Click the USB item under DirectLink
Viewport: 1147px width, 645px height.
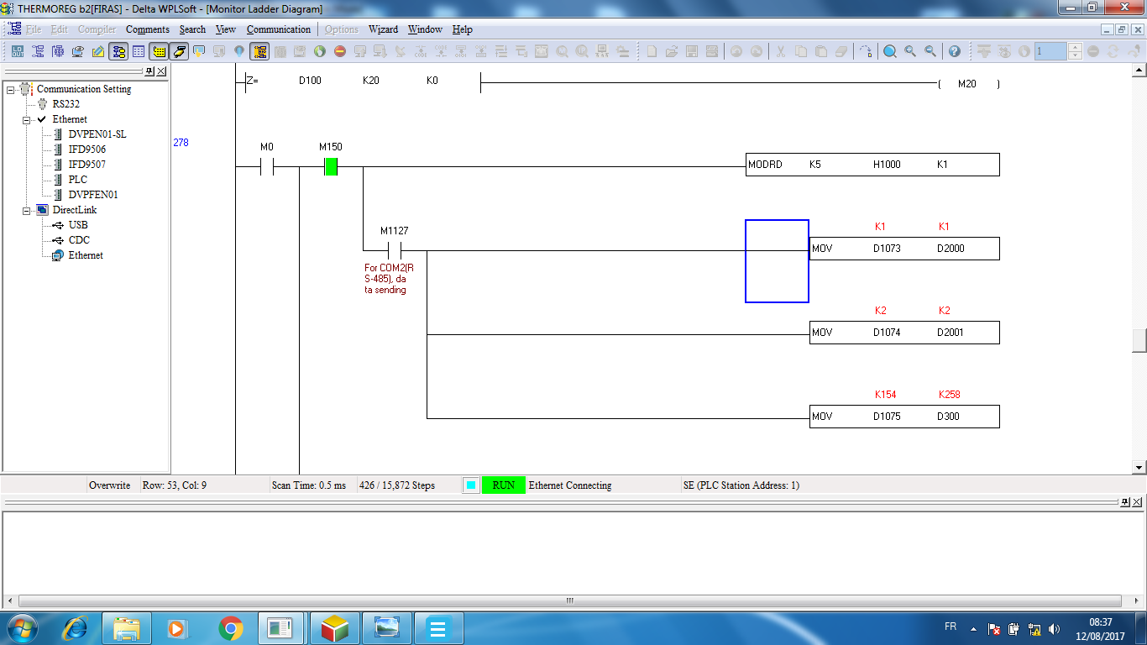point(78,225)
